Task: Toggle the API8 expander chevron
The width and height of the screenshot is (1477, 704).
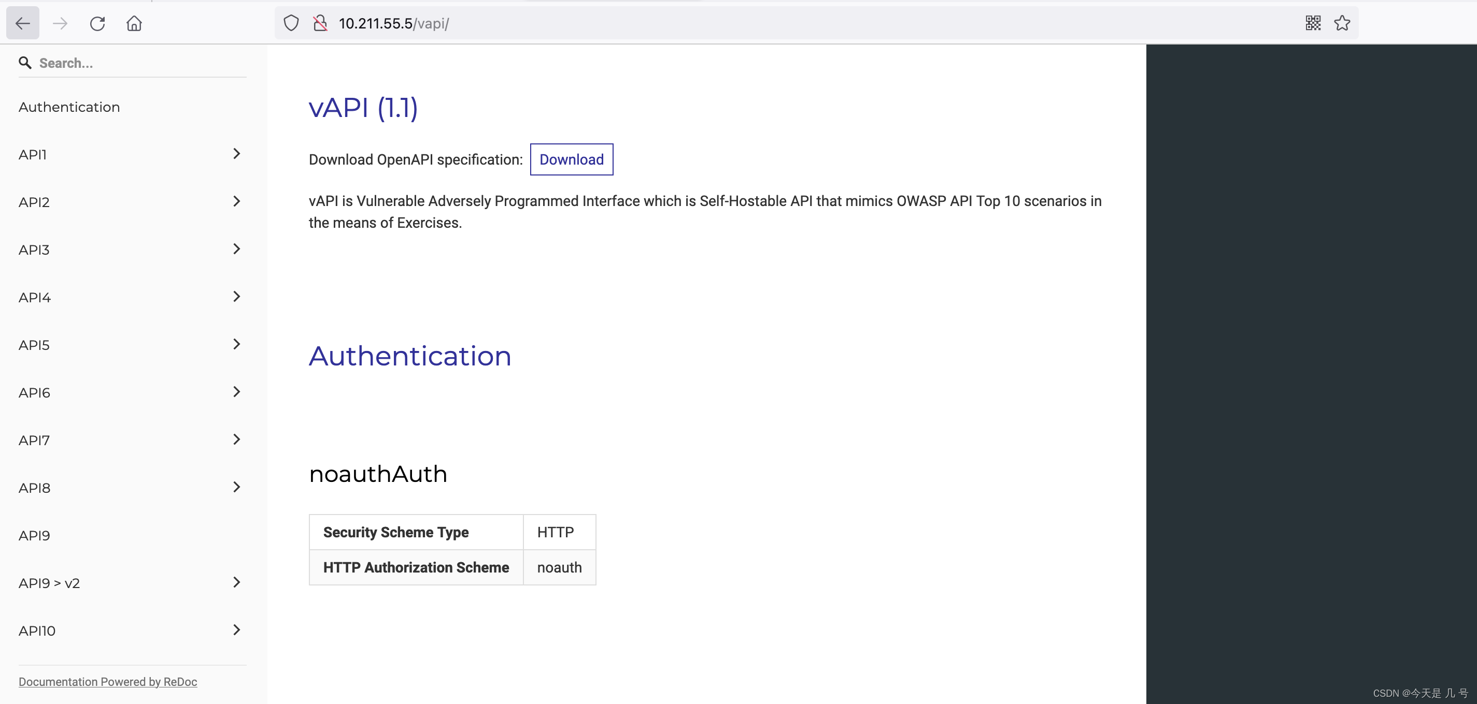Action: tap(236, 488)
